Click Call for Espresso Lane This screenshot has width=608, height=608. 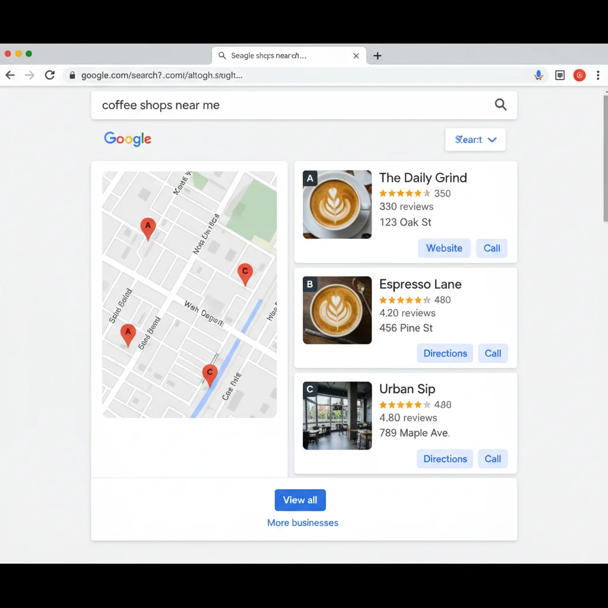click(x=493, y=353)
